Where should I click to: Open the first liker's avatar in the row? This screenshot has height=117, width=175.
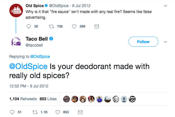click(67, 99)
